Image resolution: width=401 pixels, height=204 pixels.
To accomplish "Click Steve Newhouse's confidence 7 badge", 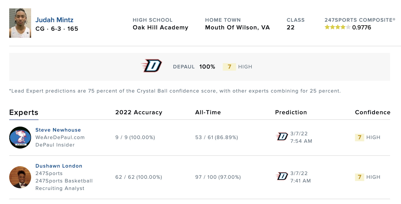I will coord(360,137).
